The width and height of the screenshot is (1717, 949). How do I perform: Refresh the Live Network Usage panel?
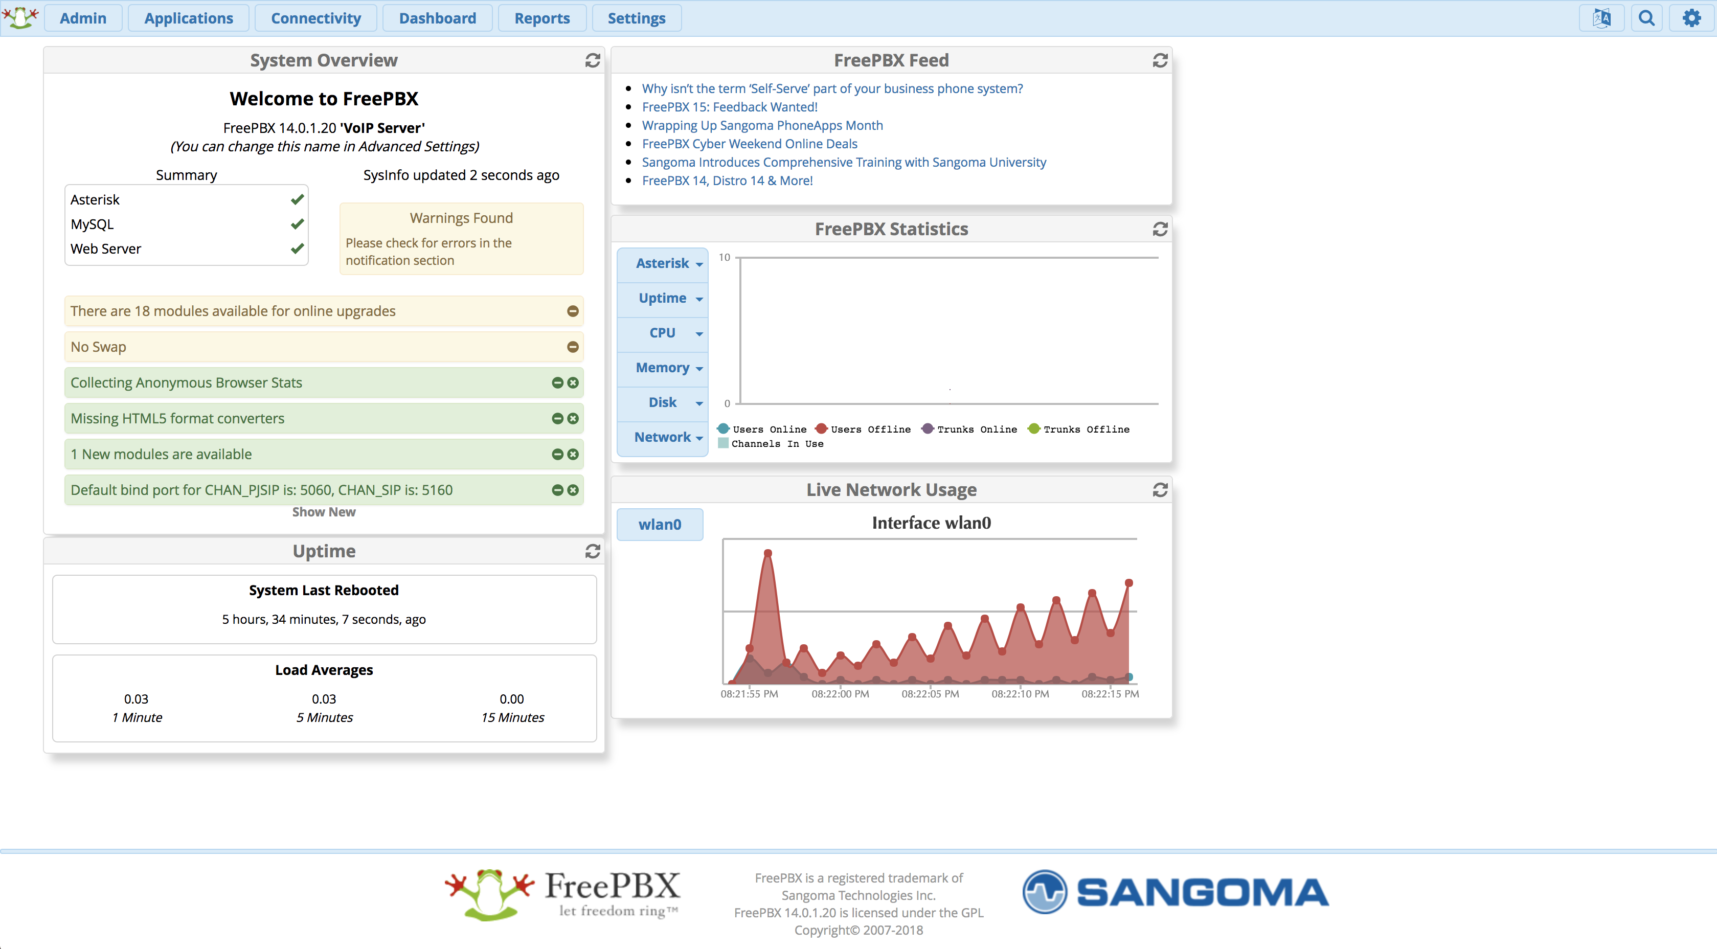tap(1160, 490)
